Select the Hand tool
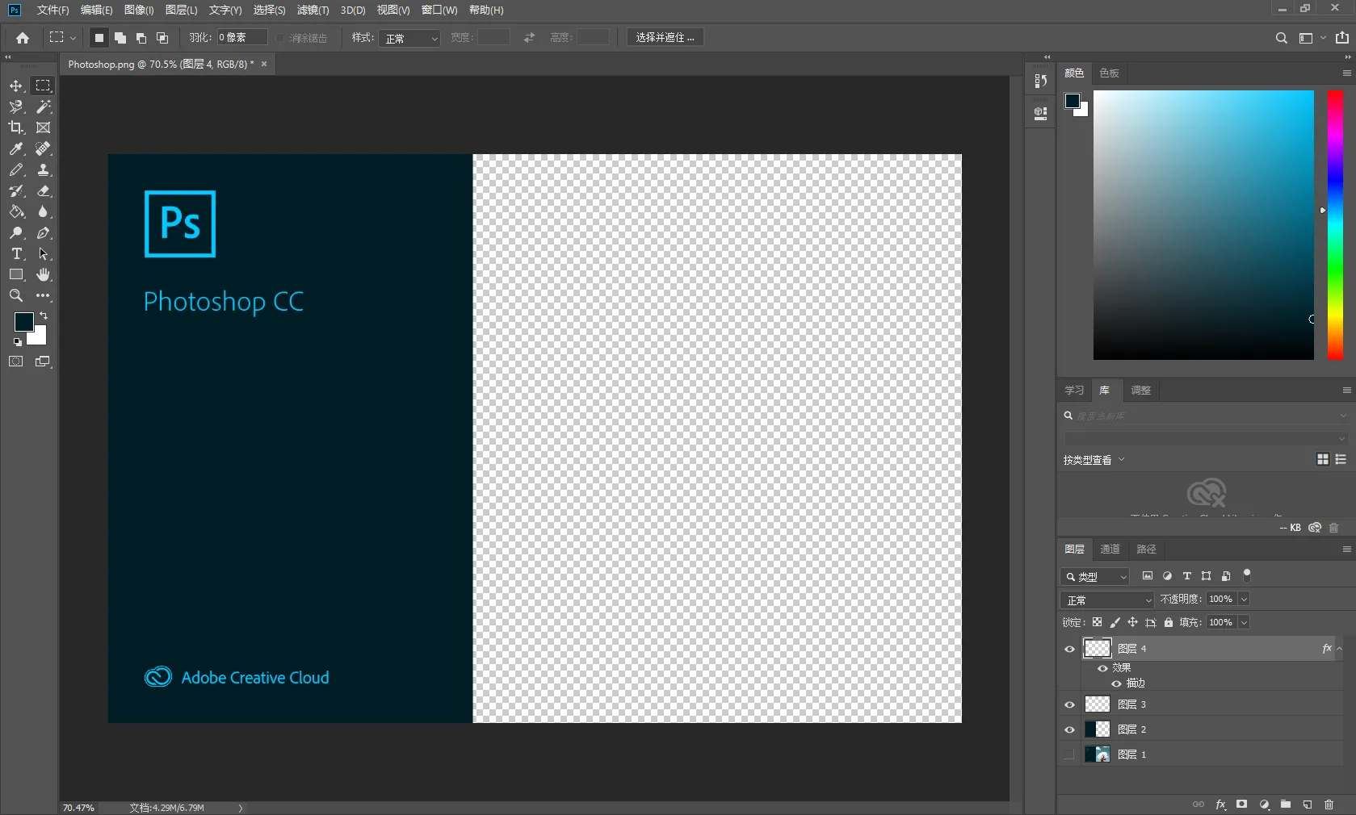 [44, 274]
